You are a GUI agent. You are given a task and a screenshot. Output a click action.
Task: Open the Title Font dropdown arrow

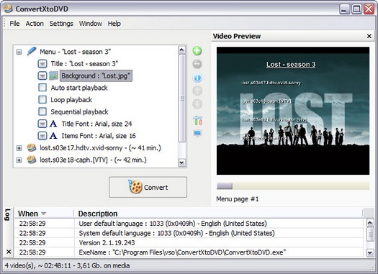pyautogui.click(x=42, y=124)
